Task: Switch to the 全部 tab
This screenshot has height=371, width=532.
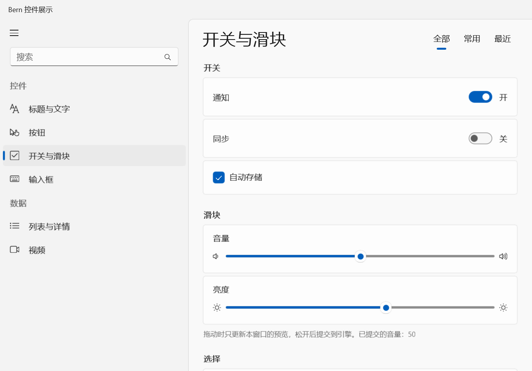Action: pos(442,39)
